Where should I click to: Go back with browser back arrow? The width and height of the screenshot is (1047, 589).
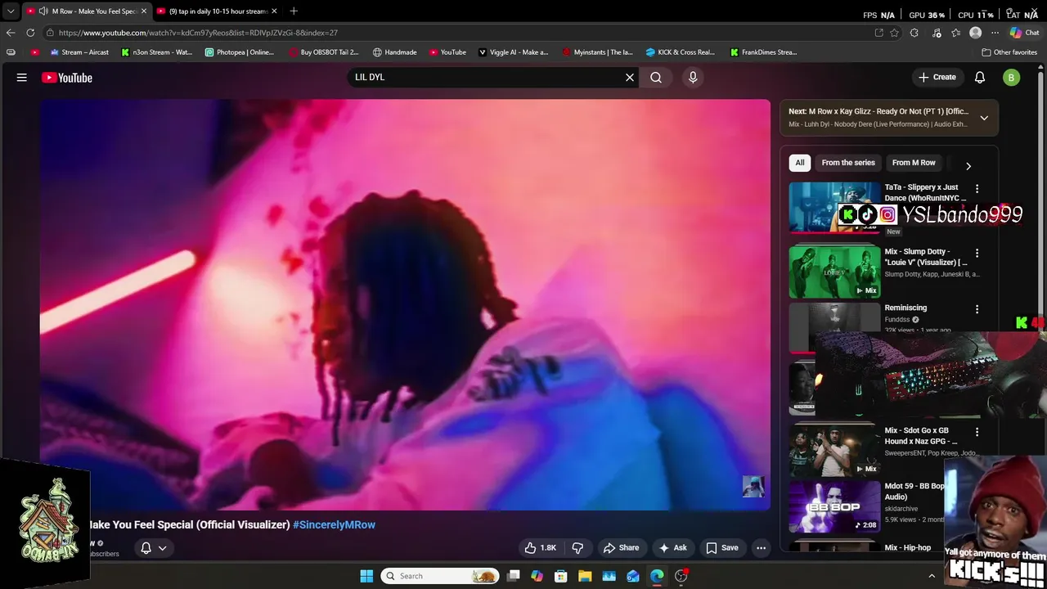coord(11,33)
